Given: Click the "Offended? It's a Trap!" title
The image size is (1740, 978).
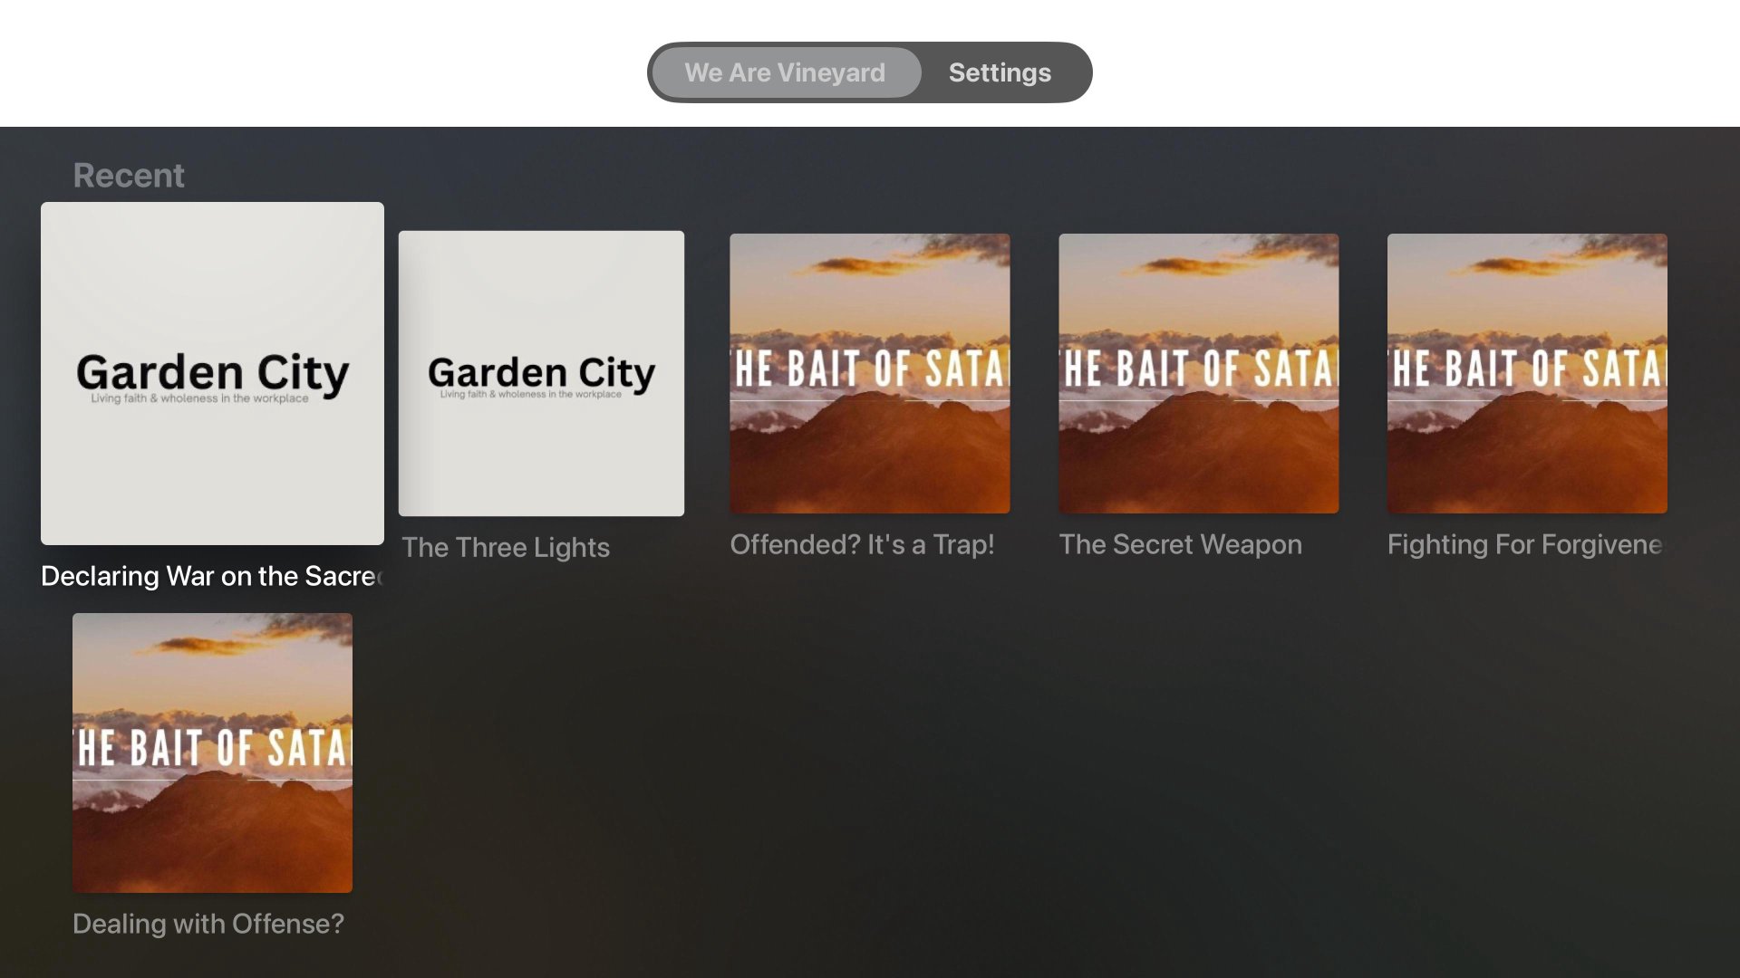Looking at the screenshot, I should (862, 544).
